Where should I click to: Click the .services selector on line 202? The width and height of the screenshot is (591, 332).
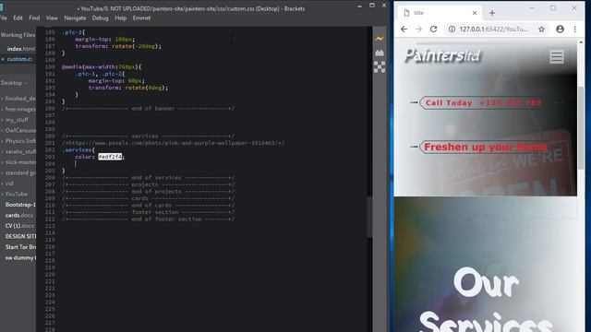point(78,149)
